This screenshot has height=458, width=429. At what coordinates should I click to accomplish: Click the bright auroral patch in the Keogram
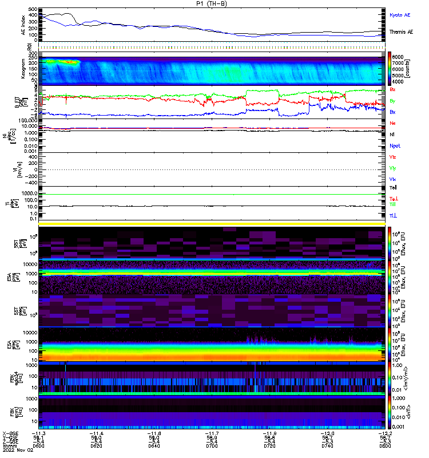pos(62,62)
